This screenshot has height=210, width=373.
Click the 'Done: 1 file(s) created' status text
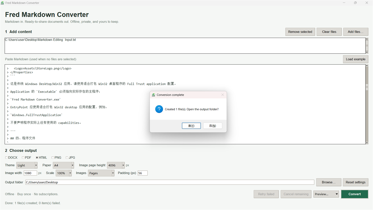click(33, 203)
